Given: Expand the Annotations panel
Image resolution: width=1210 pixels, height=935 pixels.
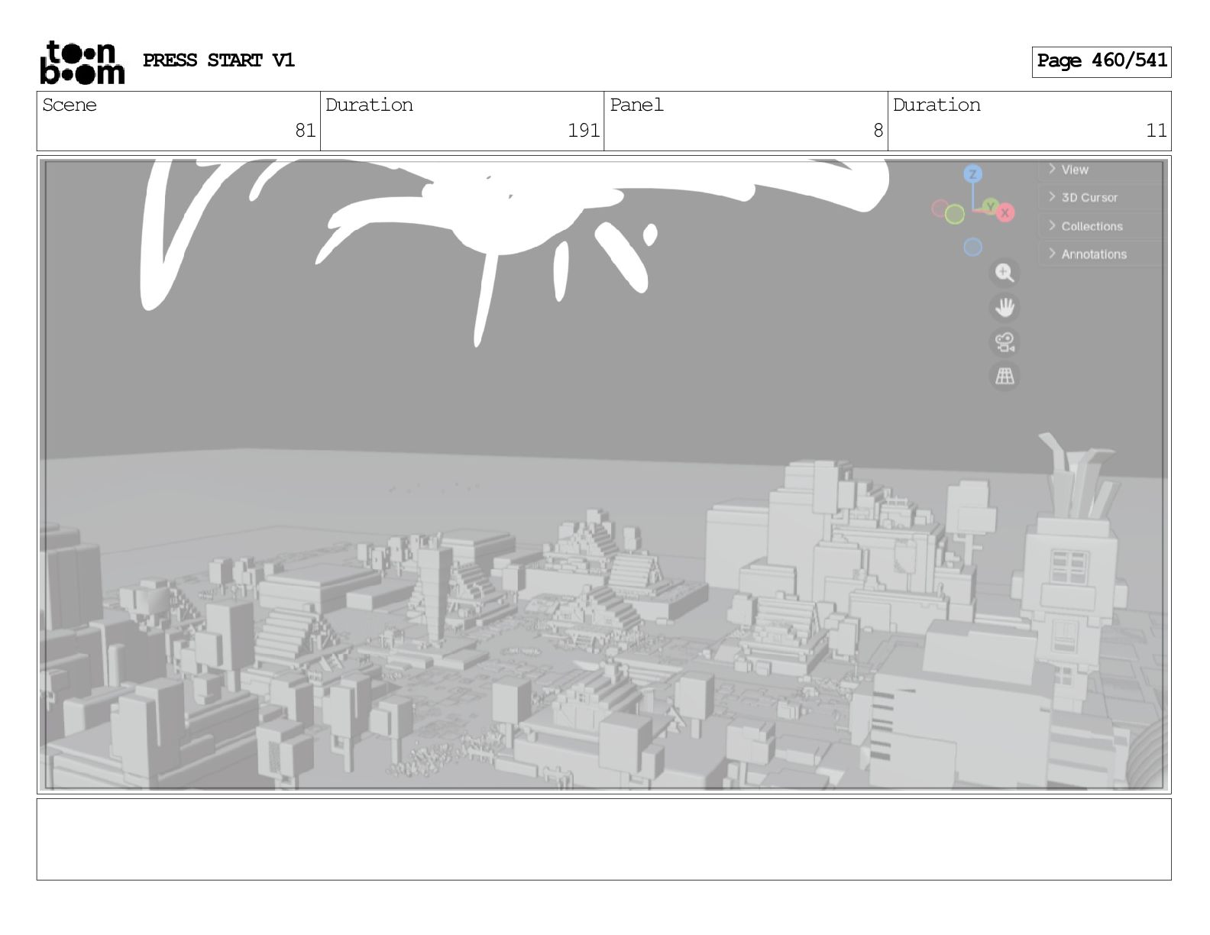Looking at the screenshot, I should pos(1100,254).
